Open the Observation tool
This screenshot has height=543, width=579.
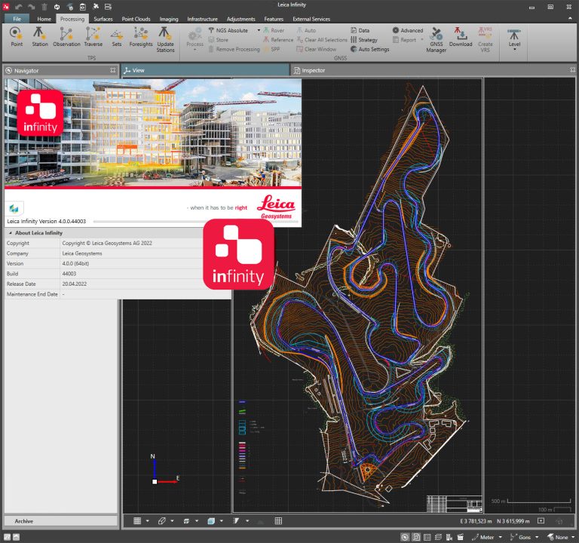[x=66, y=37]
